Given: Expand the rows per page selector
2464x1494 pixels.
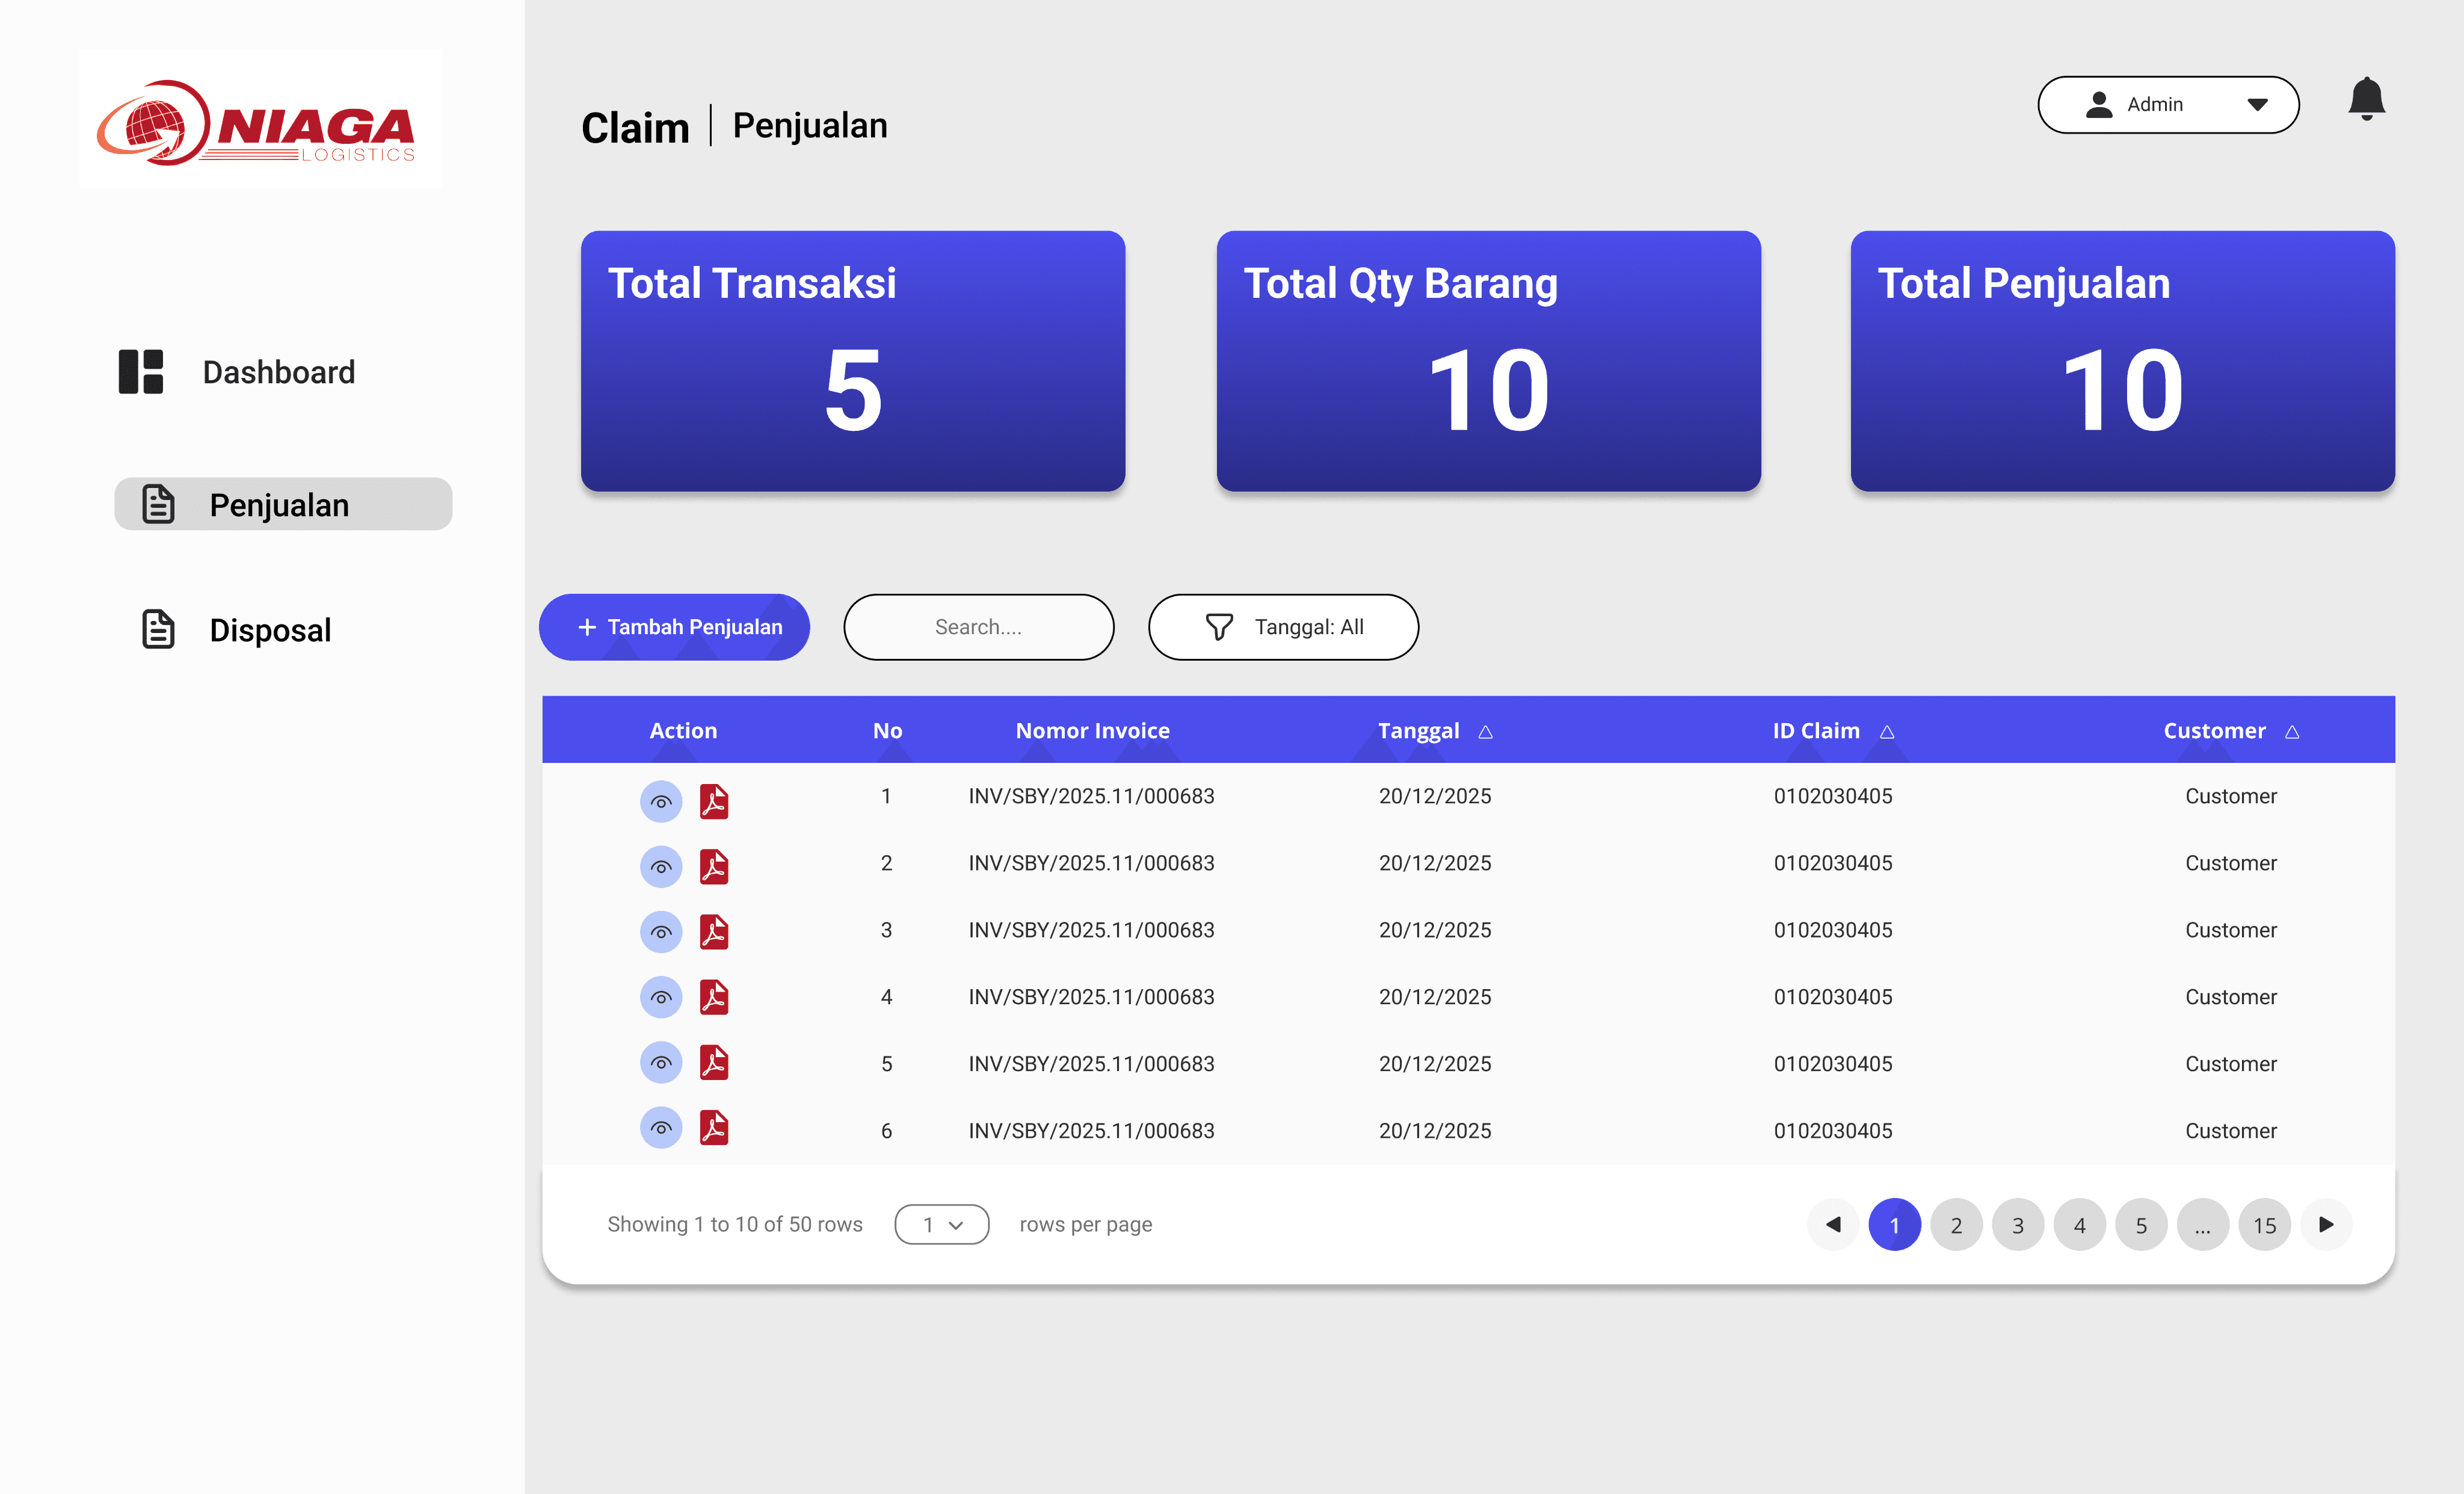Looking at the screenshot, I should pyautogui.click(x=941, y=1224).
